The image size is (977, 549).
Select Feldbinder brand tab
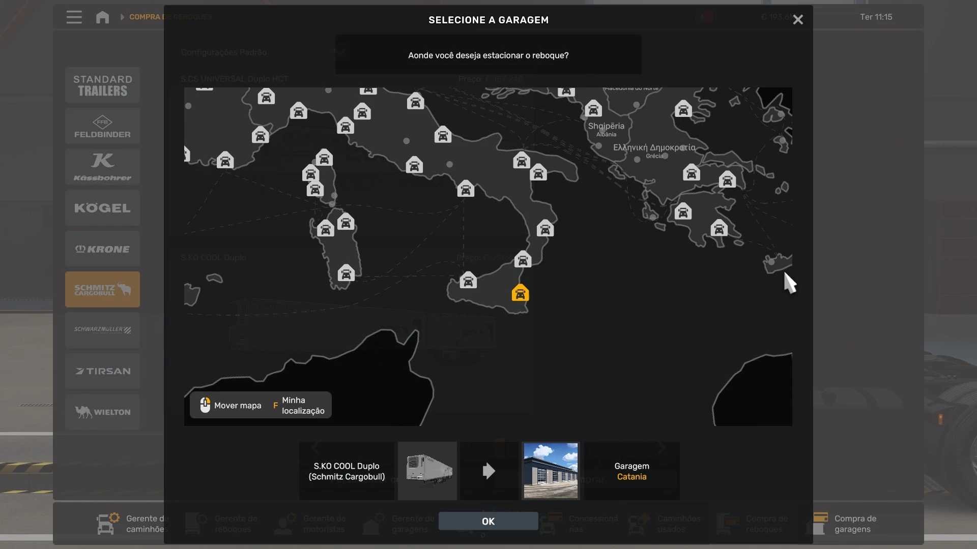click(102, 127)
